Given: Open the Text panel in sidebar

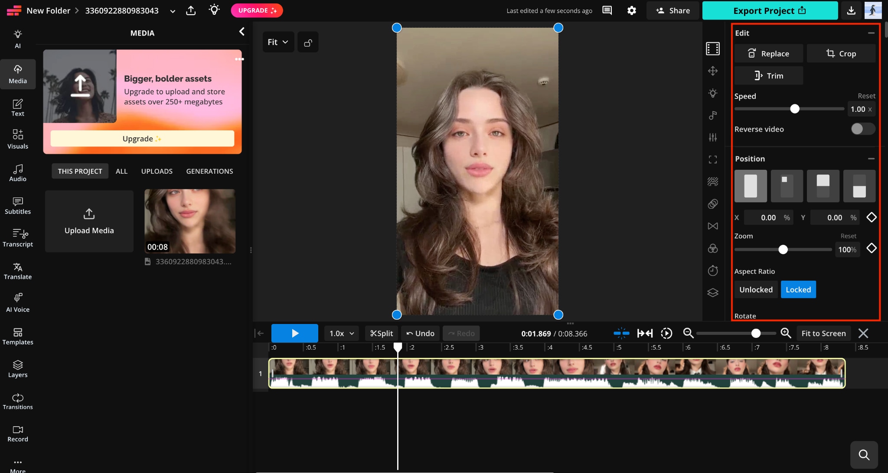Looking at the screenshot, I should 18,108.
